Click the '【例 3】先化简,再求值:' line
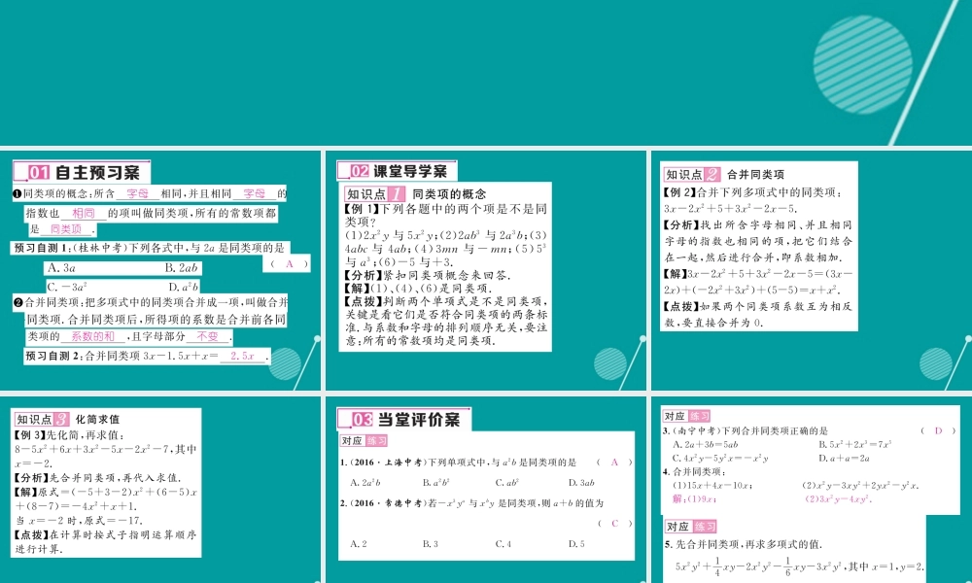Viewport: 972px width, 583px height. pyautogui.click(x=69, y=435)
